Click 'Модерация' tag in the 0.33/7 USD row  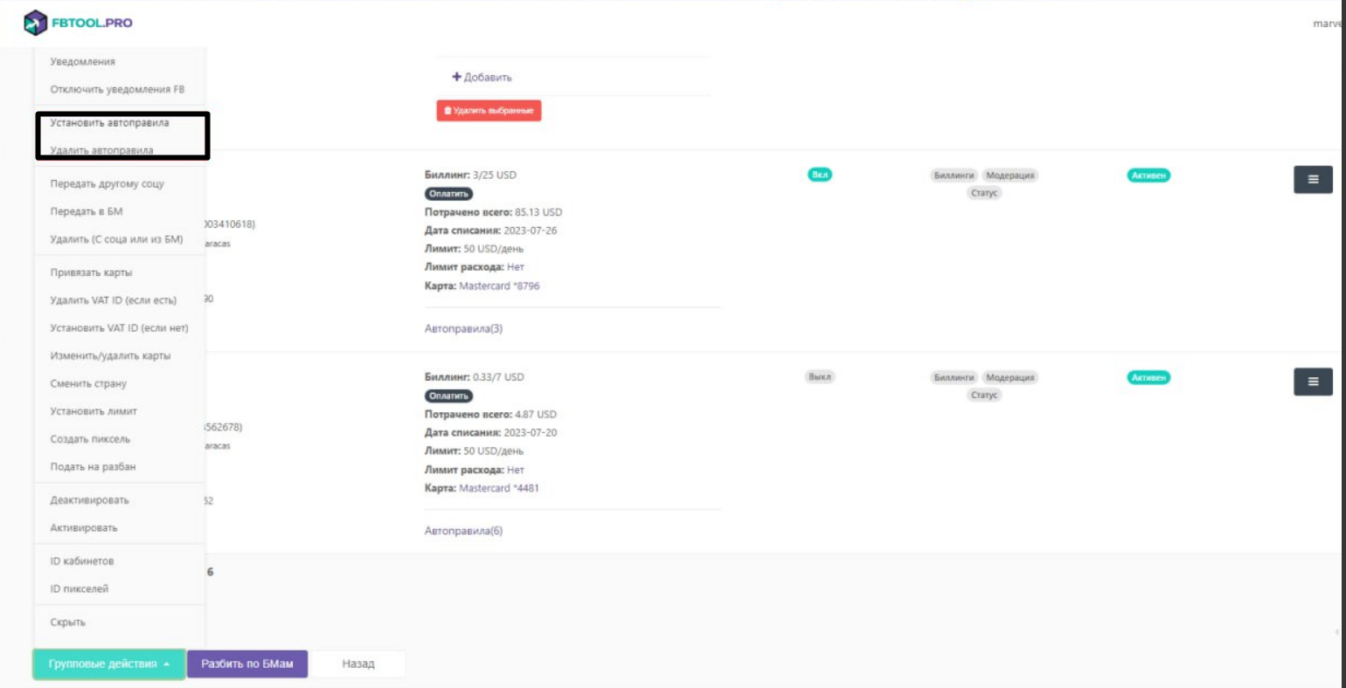pyautogui.click(x=1010, y=378)
